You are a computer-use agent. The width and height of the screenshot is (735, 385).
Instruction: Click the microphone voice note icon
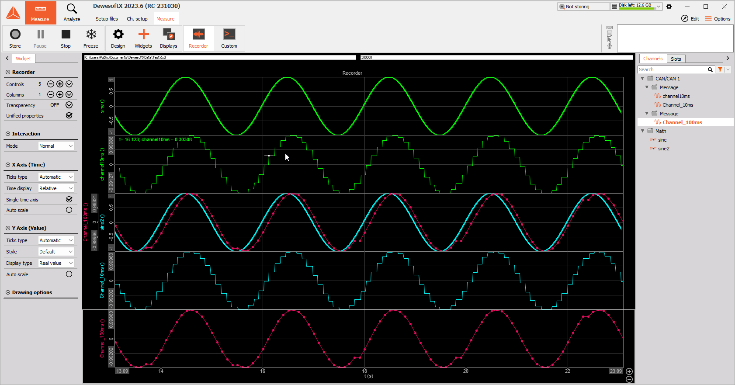(610, 45)
